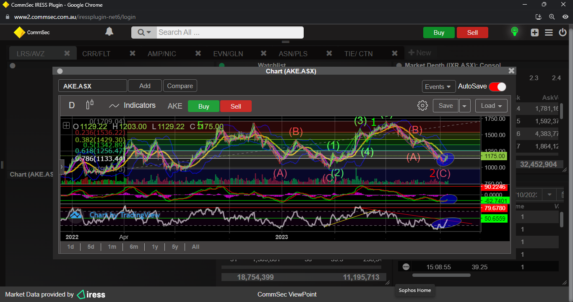
Task: Click the notification bell icon
Action: pos(109,32)
